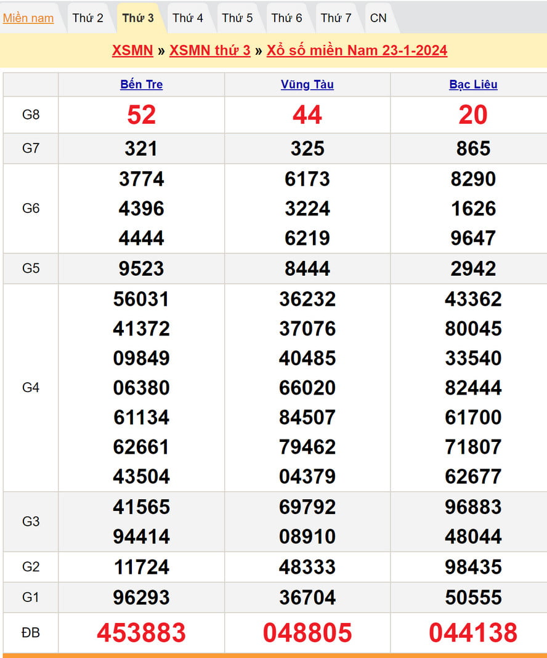The height and width of the screenshot is (658, 547).
Task: Click the XSMN breadcrumb link
Action: [x=132, y=50]
